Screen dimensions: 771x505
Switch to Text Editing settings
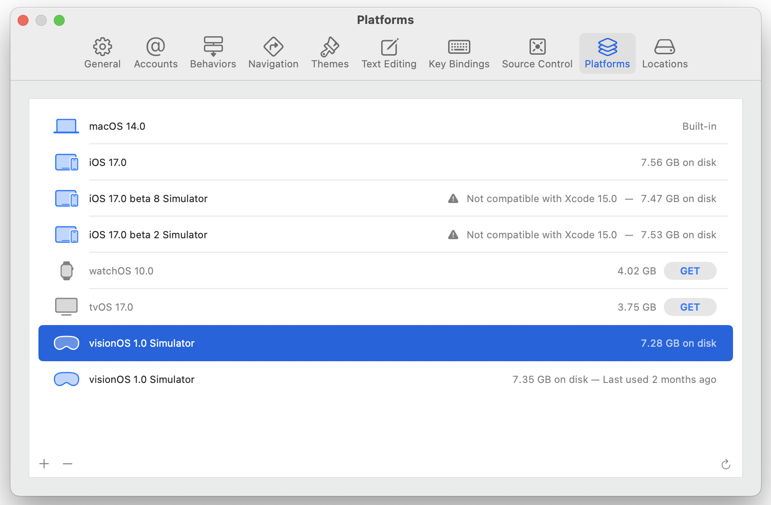(x=388, y=53)
